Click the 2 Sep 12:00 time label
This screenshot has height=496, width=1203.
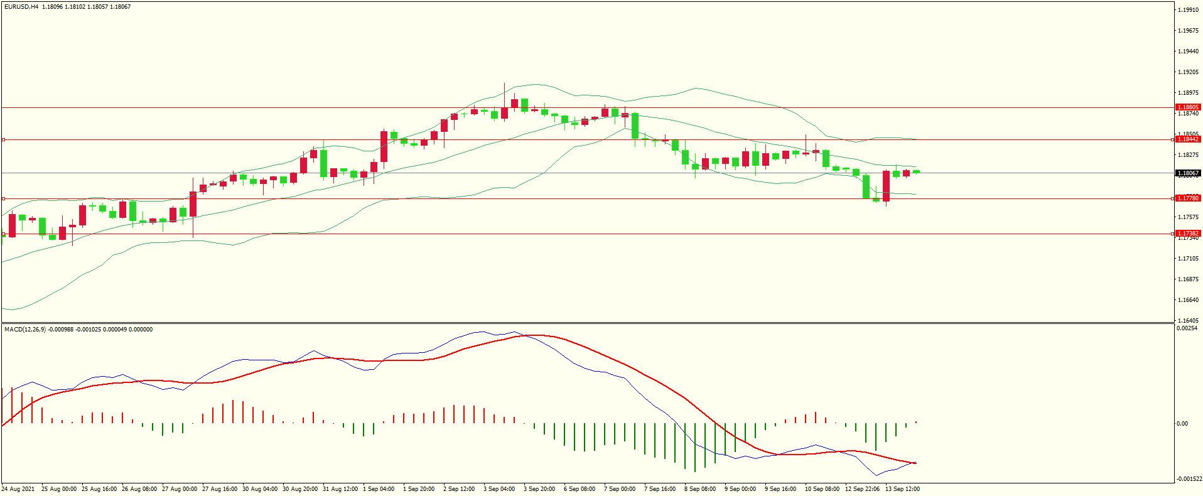tap(459, 489)
